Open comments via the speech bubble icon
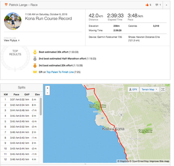 point(157,5)
